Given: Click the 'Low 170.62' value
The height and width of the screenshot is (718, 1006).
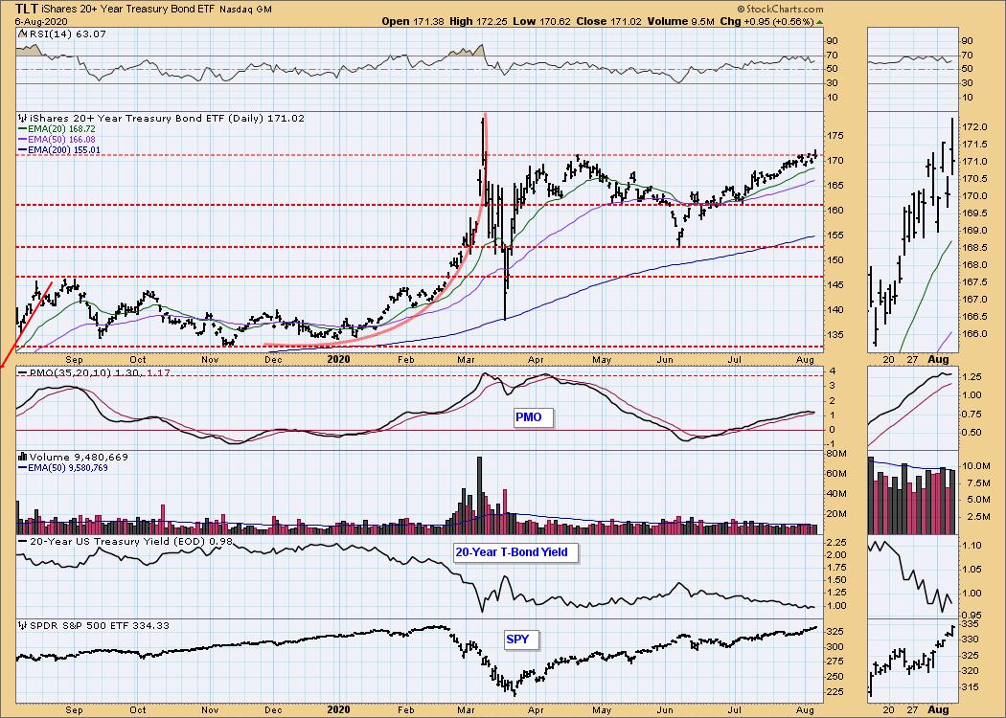Looking at the screenshot, I should [x=542, y=21].
